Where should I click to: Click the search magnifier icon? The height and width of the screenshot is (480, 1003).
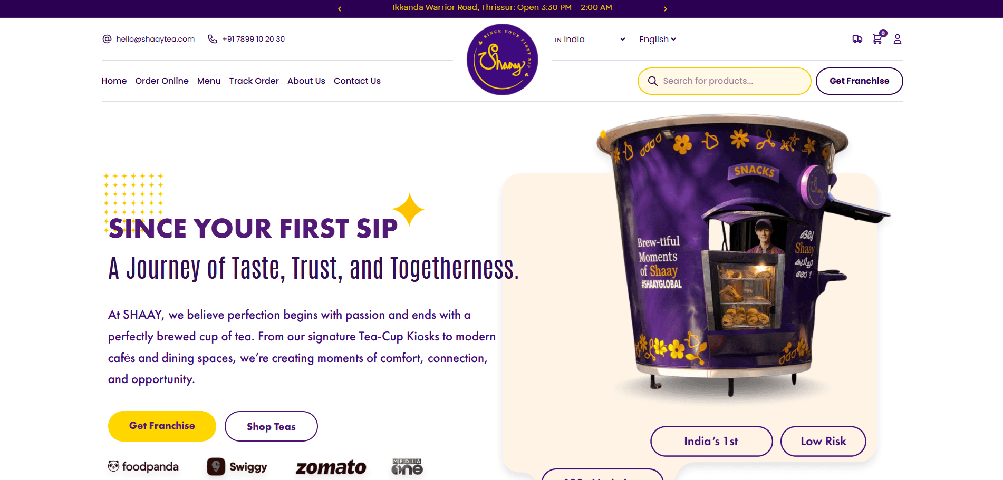(652, 81)
